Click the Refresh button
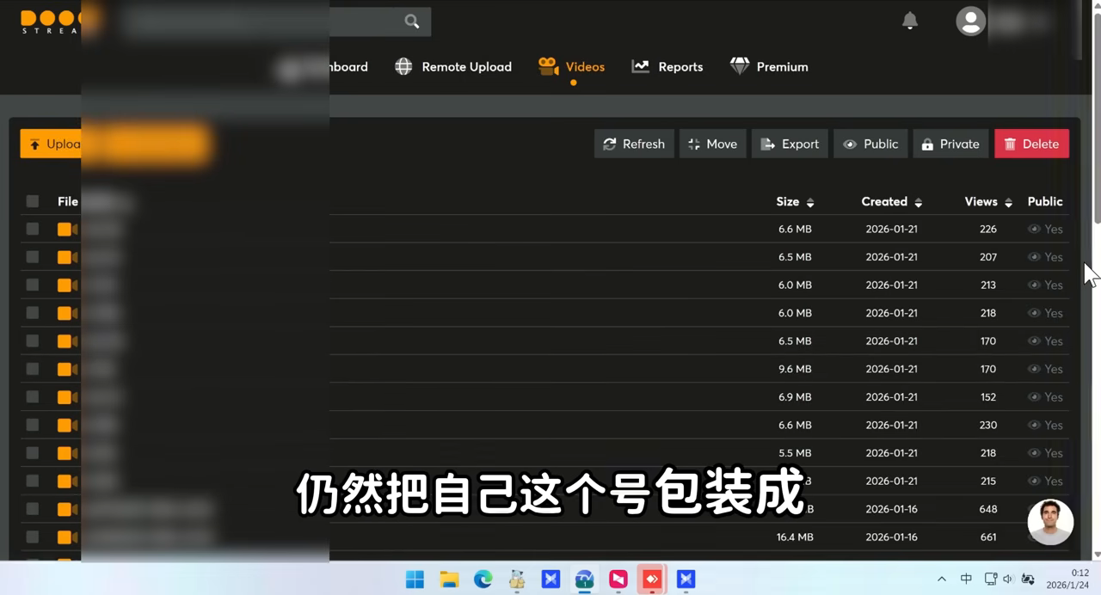Viewport: 1101px width, 595px height. 634,144
